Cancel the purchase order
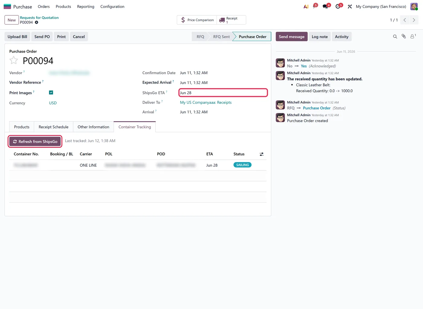This screenshot has width=423, height=309. 79,37
